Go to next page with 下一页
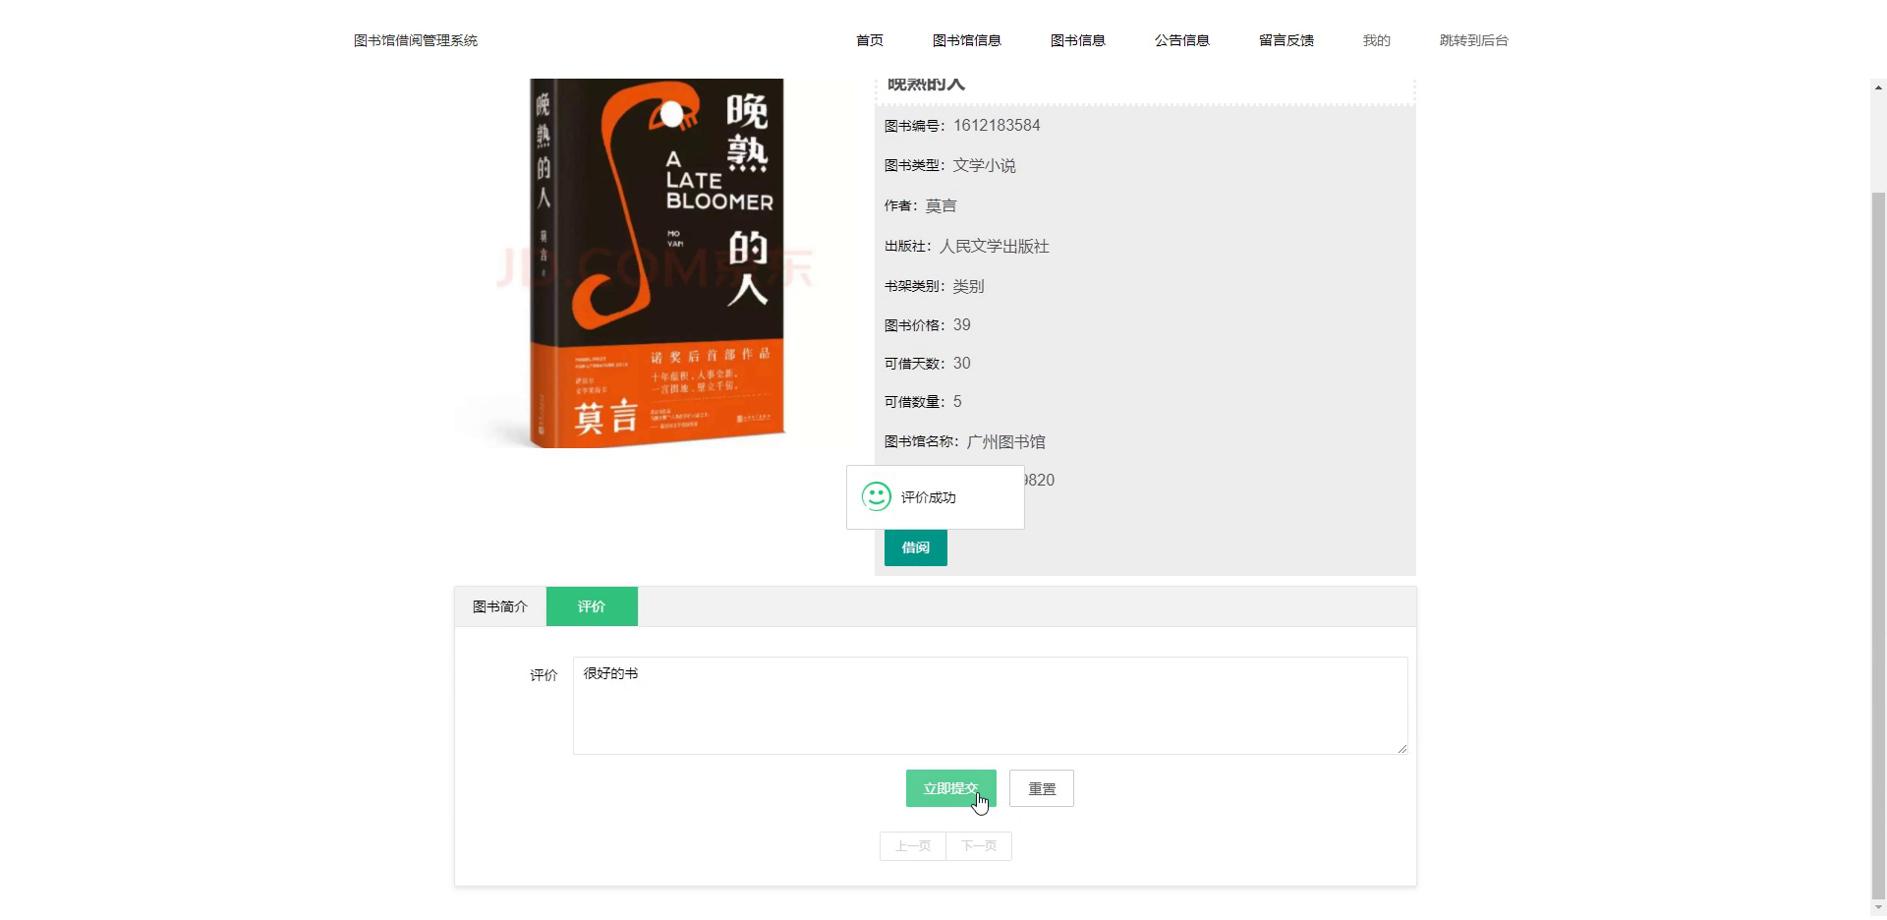 click(x=979, y=846)
